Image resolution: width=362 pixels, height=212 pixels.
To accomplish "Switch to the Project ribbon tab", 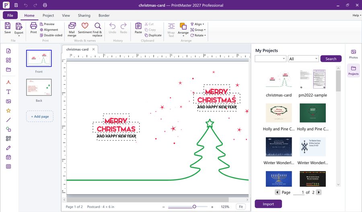I will (48, 15).
